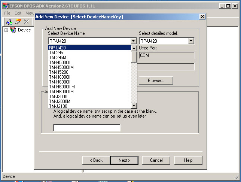Image resolution: width=241 pixels, height=182 pixels.
Task: Open Help for Add New Device
Action: point(188,160)
